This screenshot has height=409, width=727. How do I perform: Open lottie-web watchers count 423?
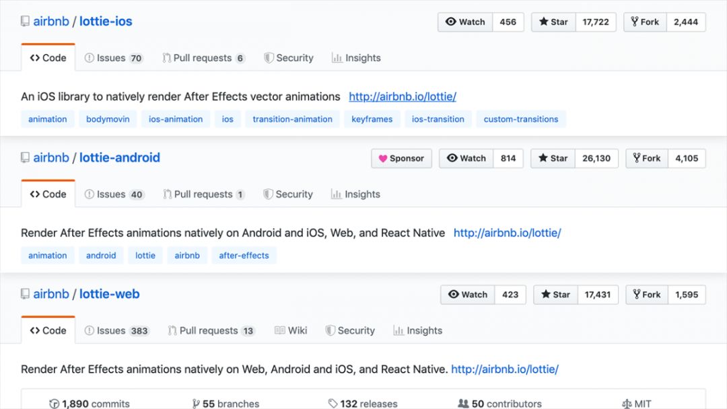point(510,295)
